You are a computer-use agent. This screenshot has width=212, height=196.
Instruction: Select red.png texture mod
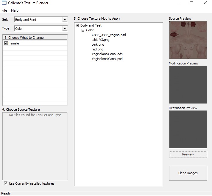point(97,49)
